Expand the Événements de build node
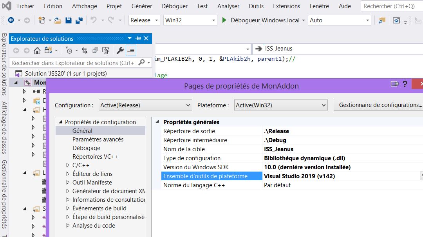Viewport: 423px width, 237px height. coord(68,208)
